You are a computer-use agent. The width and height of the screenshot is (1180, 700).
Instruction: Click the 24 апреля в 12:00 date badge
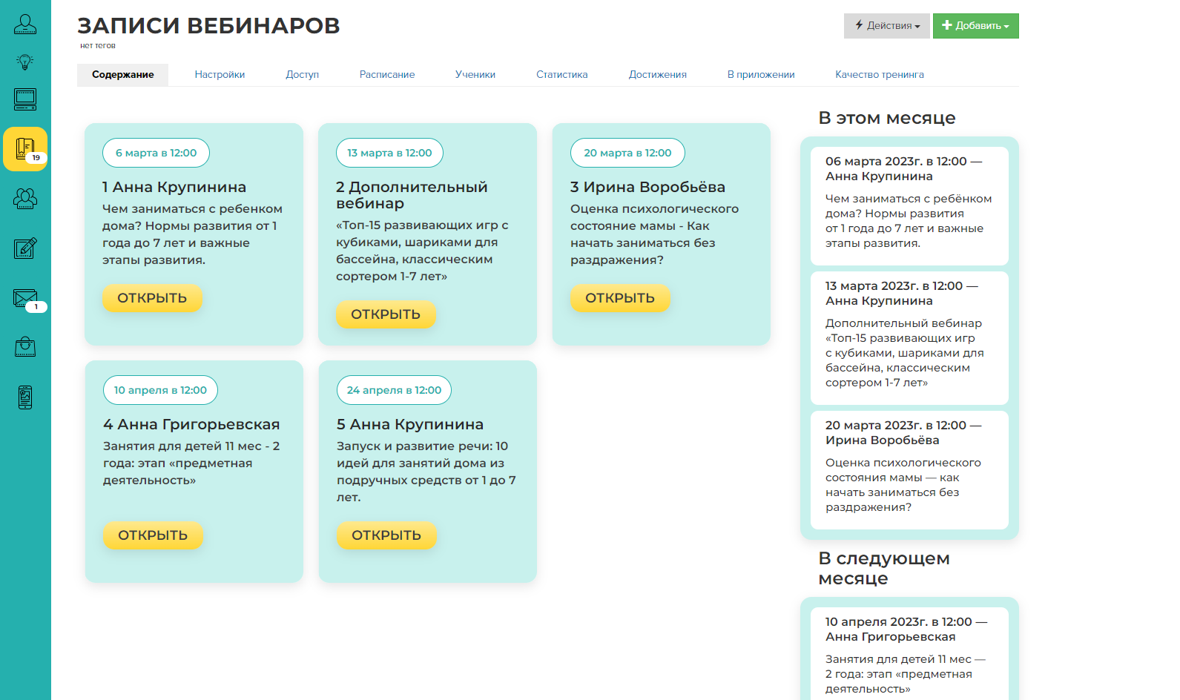click(394, 390)
